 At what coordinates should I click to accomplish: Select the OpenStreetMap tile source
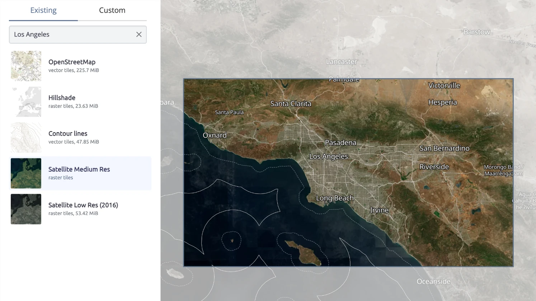point(72,66)
